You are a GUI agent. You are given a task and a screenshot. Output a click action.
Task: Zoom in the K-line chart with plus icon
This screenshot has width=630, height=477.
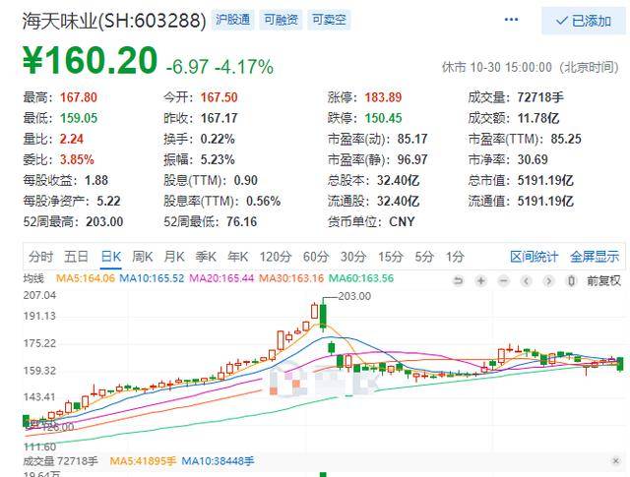480,280
